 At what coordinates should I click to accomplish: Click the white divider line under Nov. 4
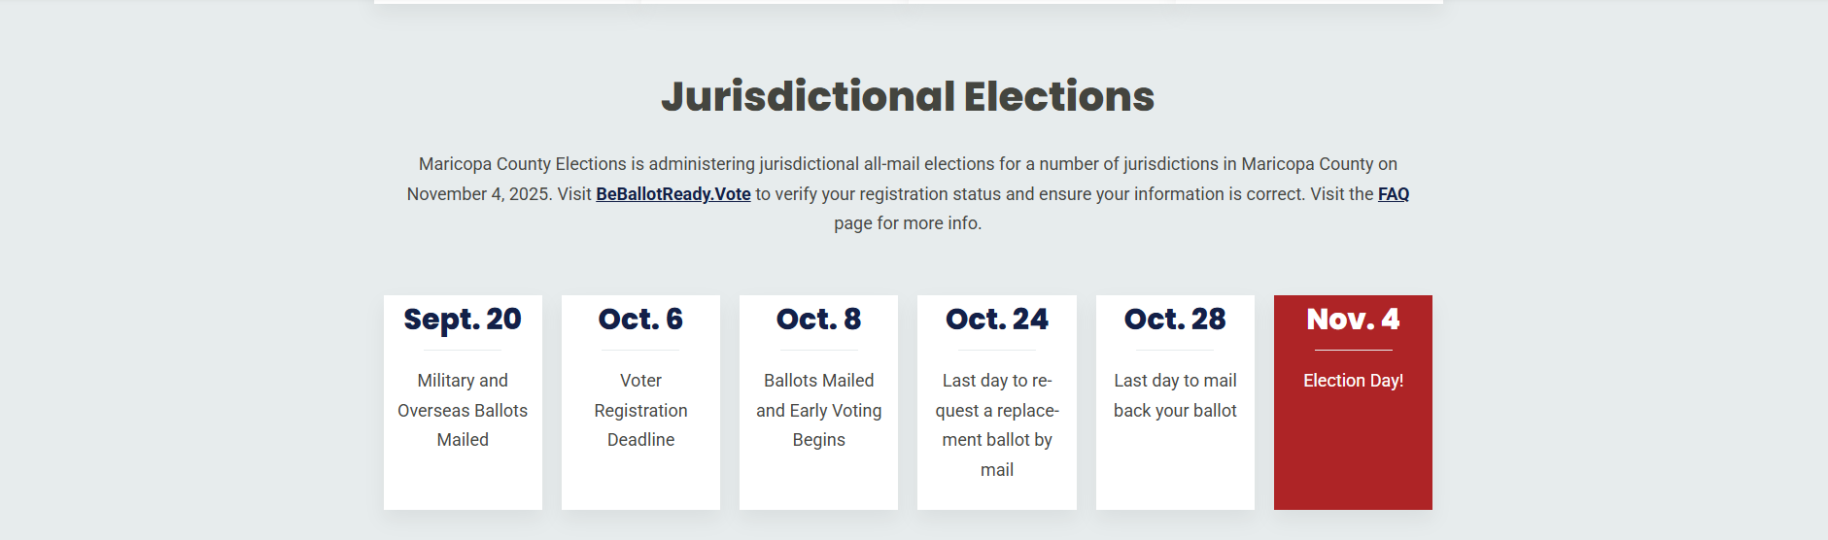tap(1353, 350)
